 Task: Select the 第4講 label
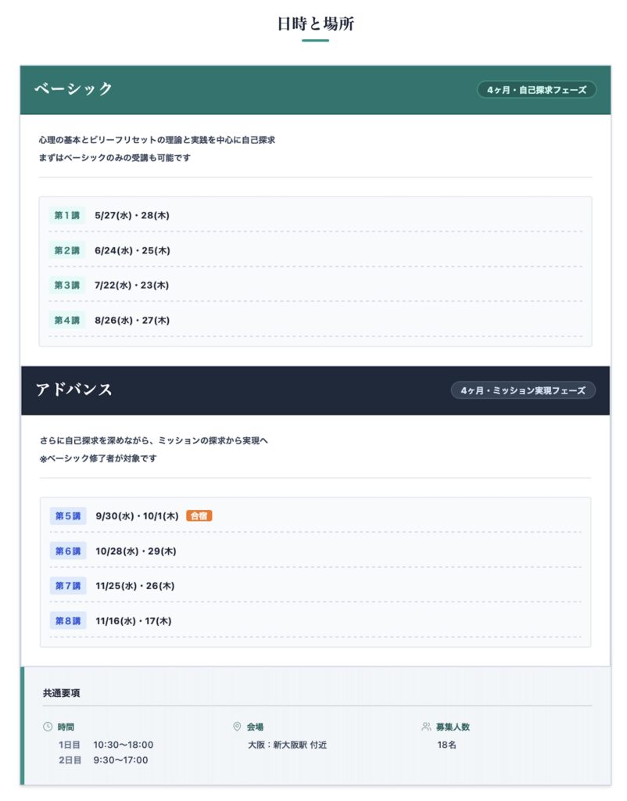pyautogui.click(x=66, y=320)
